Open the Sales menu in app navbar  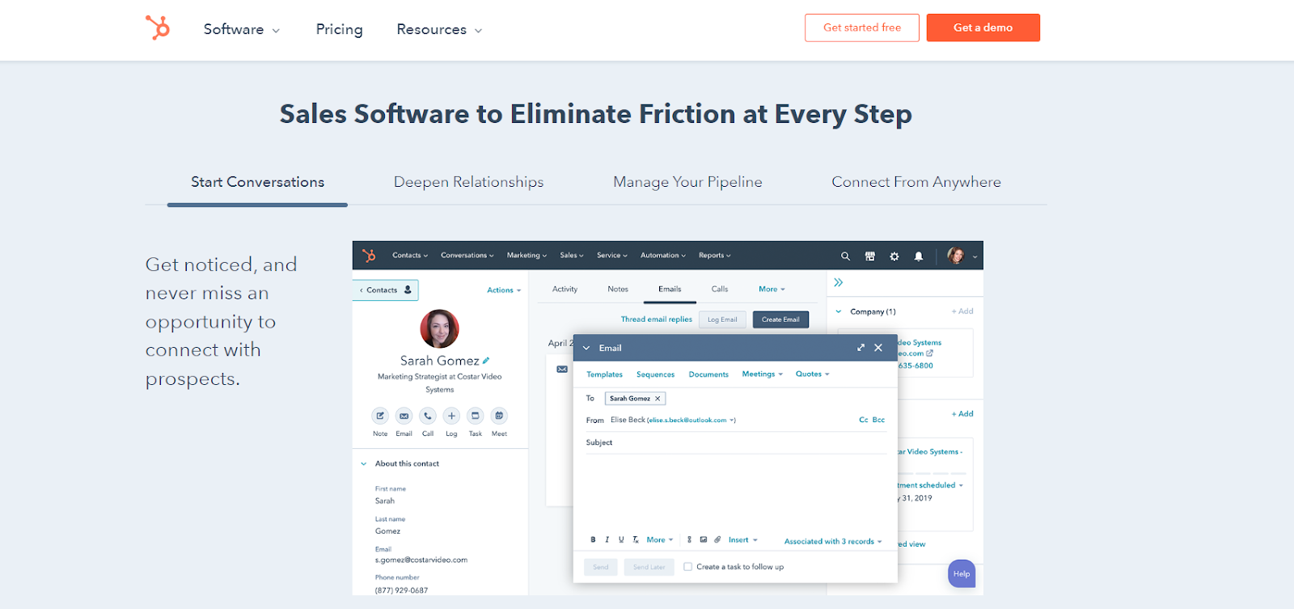[572, 256]
